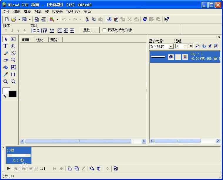Select the ellipse selection tool

(x=13, y=46)
